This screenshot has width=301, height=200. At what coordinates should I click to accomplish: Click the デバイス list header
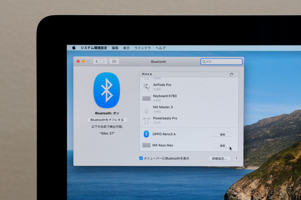(189, 74)
